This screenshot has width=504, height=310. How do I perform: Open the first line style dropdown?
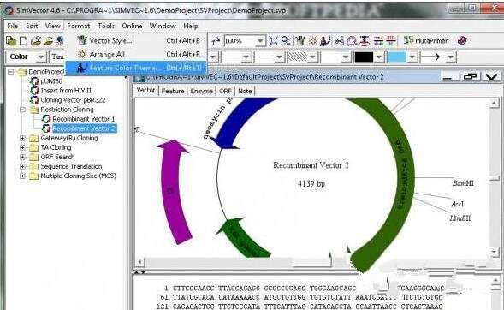(246, 57)
